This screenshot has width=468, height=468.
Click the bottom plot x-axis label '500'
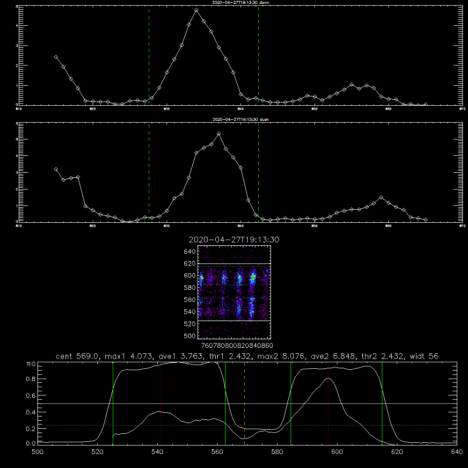point(37,452)
